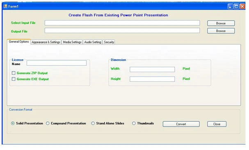Viewport: 249px width, 150px height.
Task: Click the Output File text field
Action: click(122, 30)
